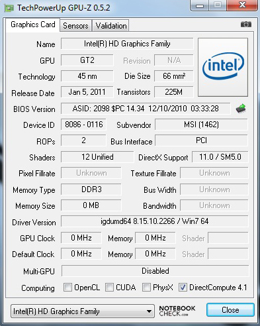This screenshot has width=260, height=326.
Task: Click the GPU selector dropdown arrow
Action: 149,311
